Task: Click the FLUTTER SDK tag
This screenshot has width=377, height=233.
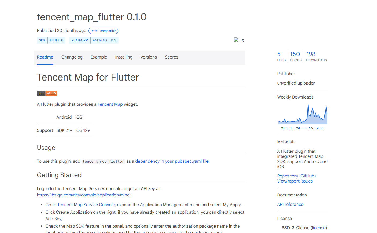Action: pos(57,40)
